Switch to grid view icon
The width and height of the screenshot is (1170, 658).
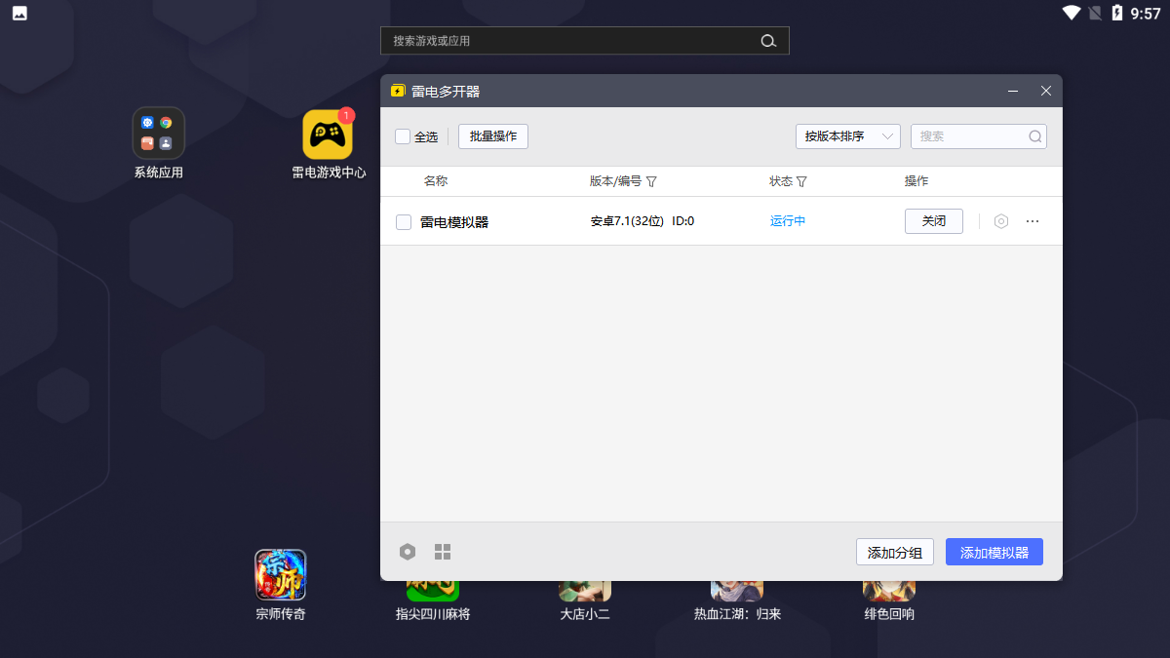pos(443,552)
